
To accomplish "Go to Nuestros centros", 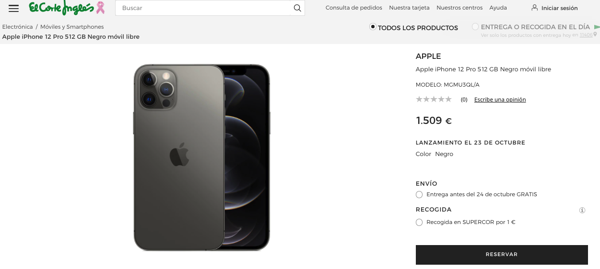I will click(459, 8).
